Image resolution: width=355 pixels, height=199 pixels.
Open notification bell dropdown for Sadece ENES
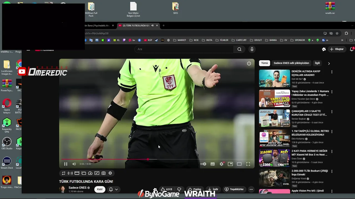[x=113, y=189]
